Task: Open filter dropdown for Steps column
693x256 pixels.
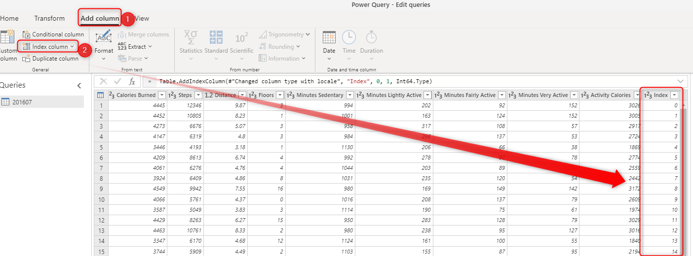Action: tap(198, 95)
